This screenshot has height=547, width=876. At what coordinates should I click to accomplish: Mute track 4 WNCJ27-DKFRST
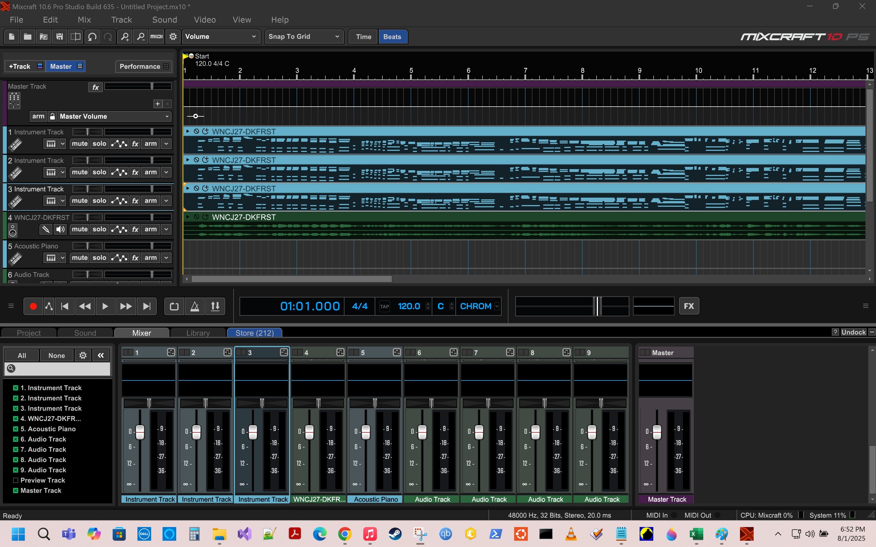point(80,229)
